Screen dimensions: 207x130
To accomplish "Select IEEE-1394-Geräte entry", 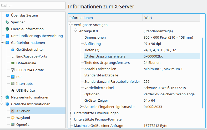I will click(x=30, y=70).
